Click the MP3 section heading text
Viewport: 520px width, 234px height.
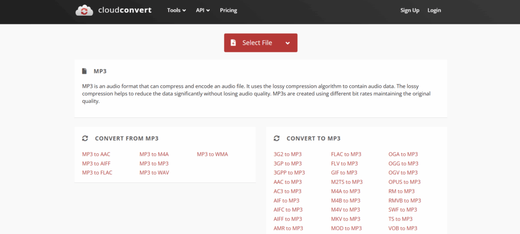click(x=100, y=71)
